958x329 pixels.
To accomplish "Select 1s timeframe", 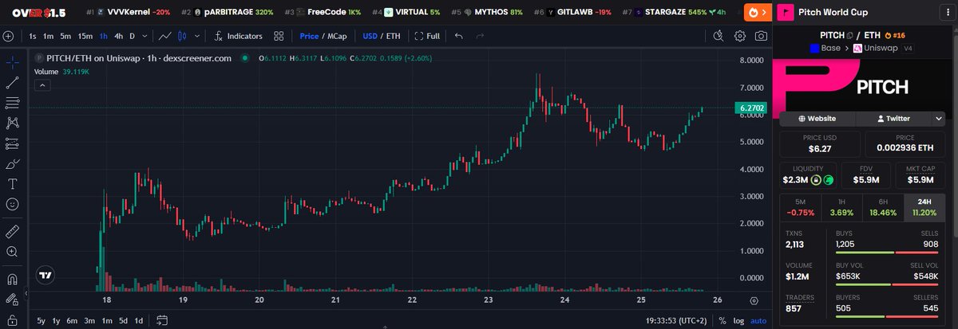I will 33,36.
